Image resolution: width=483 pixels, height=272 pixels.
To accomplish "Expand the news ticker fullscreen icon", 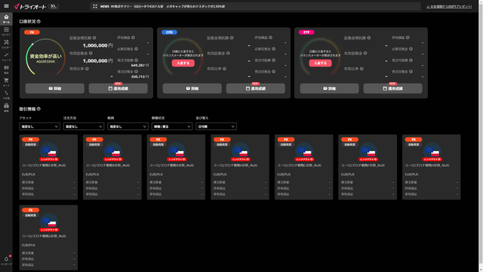I will point(95,6).
